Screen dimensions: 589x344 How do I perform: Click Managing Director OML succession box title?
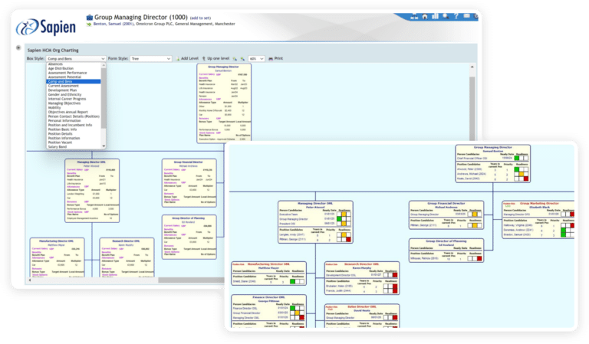(315, 203)
